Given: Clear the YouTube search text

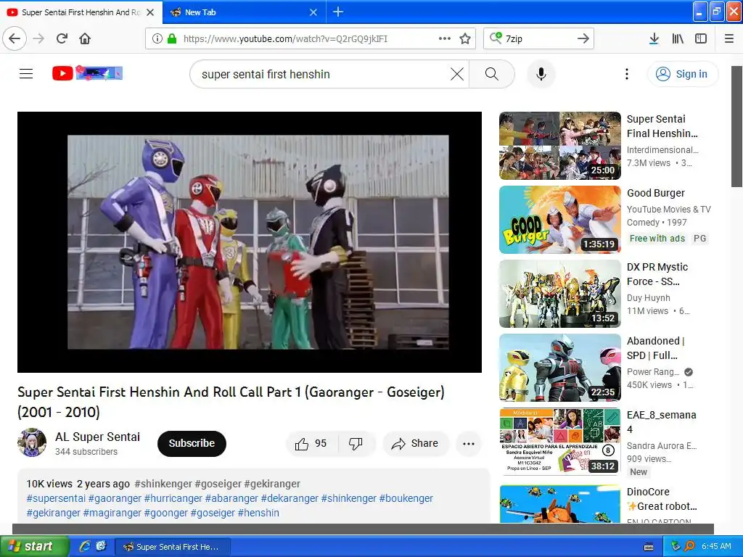Looking at the screenshot, I should click(457, 74).
